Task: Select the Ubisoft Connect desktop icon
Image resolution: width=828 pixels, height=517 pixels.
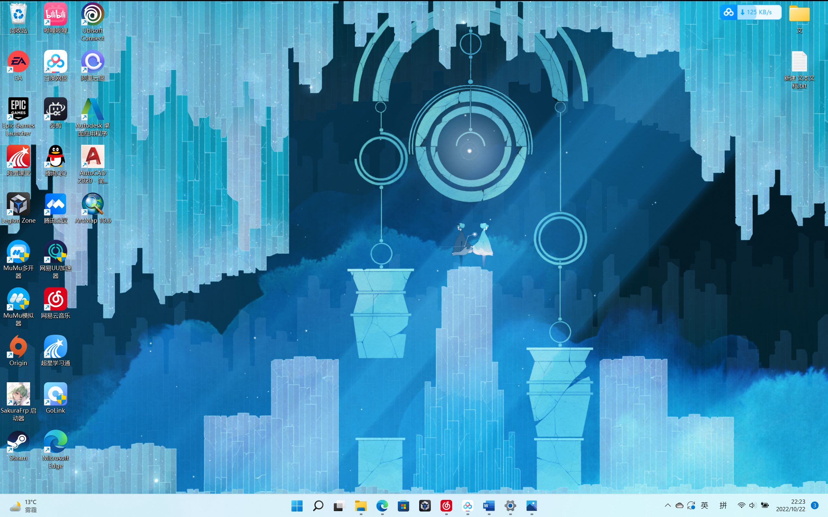Action: point(93,15)
